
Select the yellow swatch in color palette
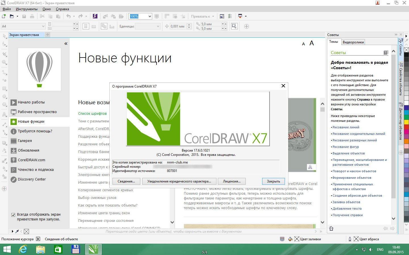tap(406, 122)
